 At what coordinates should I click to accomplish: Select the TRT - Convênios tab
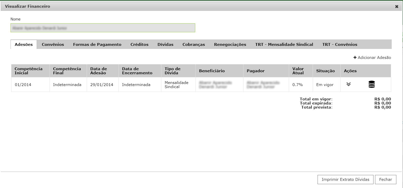coord(339,44)
